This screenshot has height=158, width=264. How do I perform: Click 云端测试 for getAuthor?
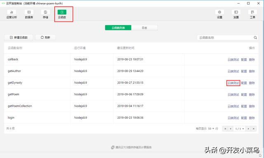(233, 71)
